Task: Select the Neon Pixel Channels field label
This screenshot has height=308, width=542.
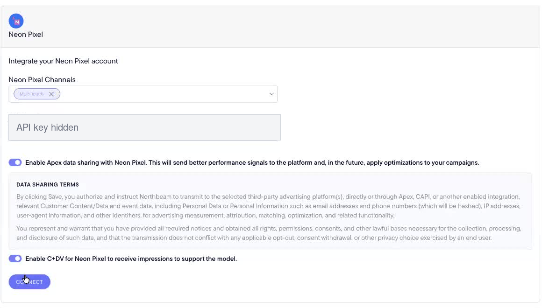Action: (x=42, y=80)
